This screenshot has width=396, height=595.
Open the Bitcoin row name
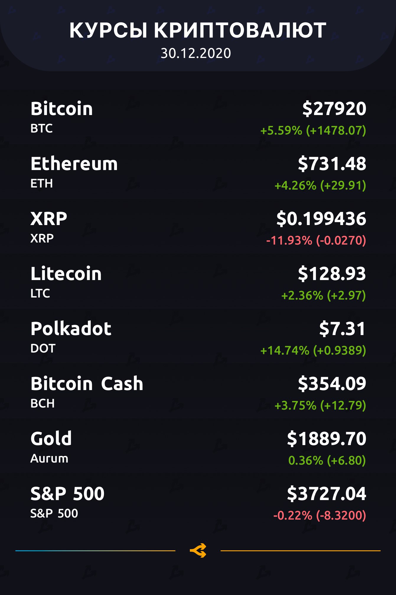(62, 109)
